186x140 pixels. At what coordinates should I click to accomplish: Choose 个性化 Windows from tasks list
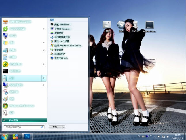point(62,29)
